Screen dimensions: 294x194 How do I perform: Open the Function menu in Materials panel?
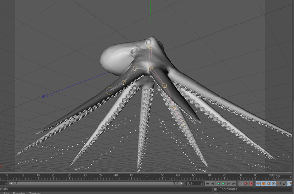point(19,193)
